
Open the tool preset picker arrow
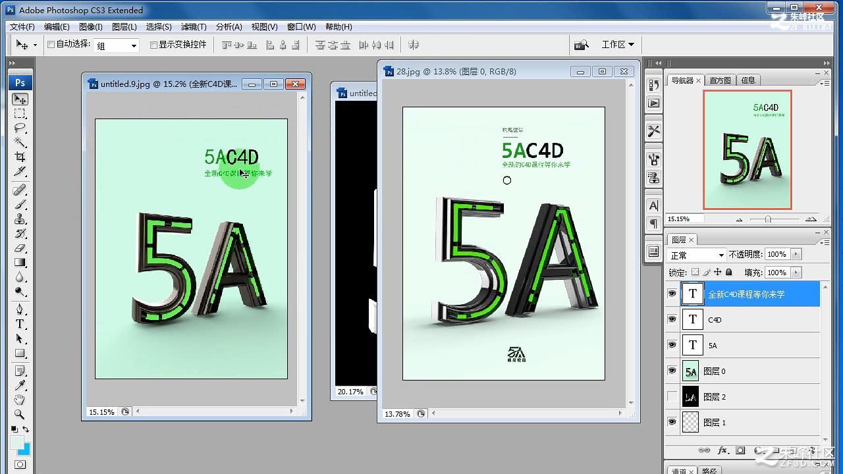35,45
